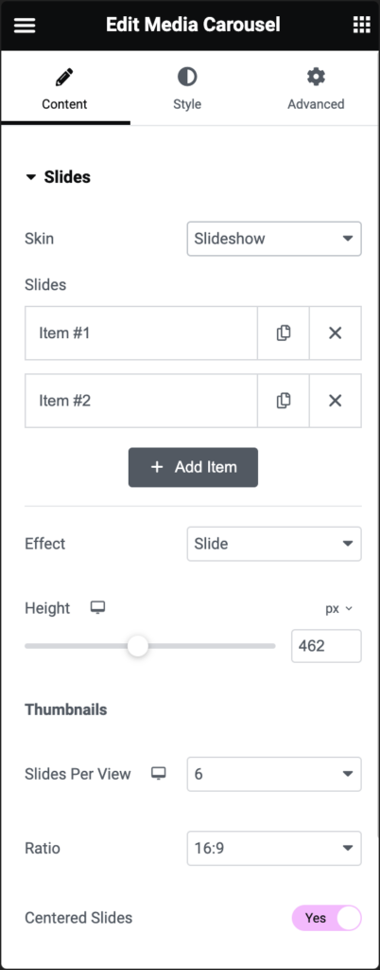
Task: Toggle Centered Slides switch off
Action: [x=326, y=918]
